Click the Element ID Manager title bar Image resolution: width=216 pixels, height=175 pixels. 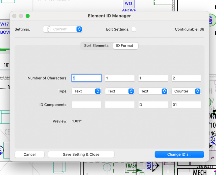click(110, 16)
